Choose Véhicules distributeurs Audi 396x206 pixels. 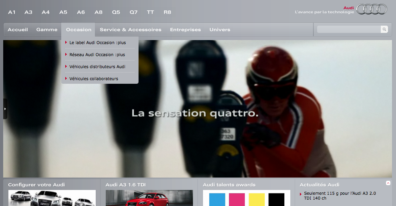[97, 67]
